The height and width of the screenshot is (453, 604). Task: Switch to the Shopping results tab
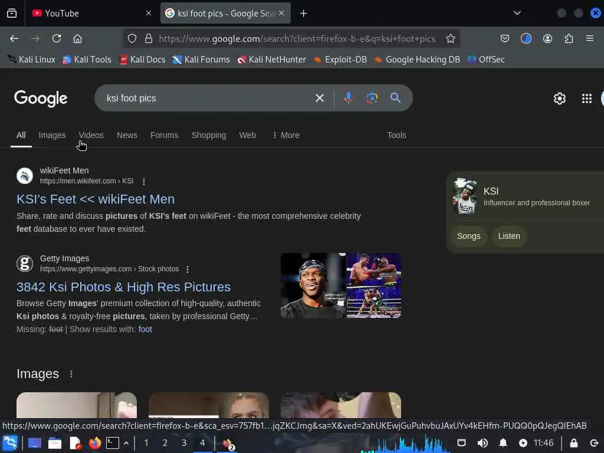point(208,135)
